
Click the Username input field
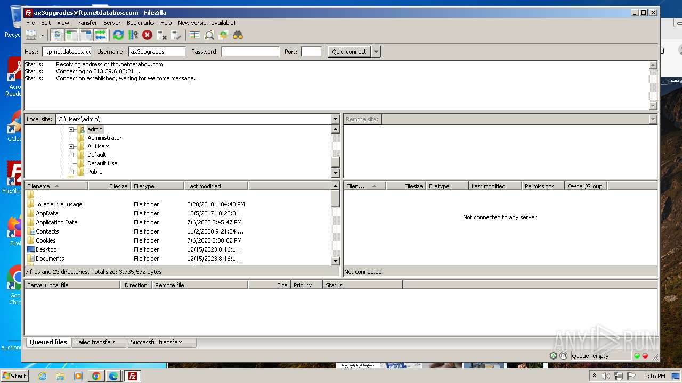[157, 52]
